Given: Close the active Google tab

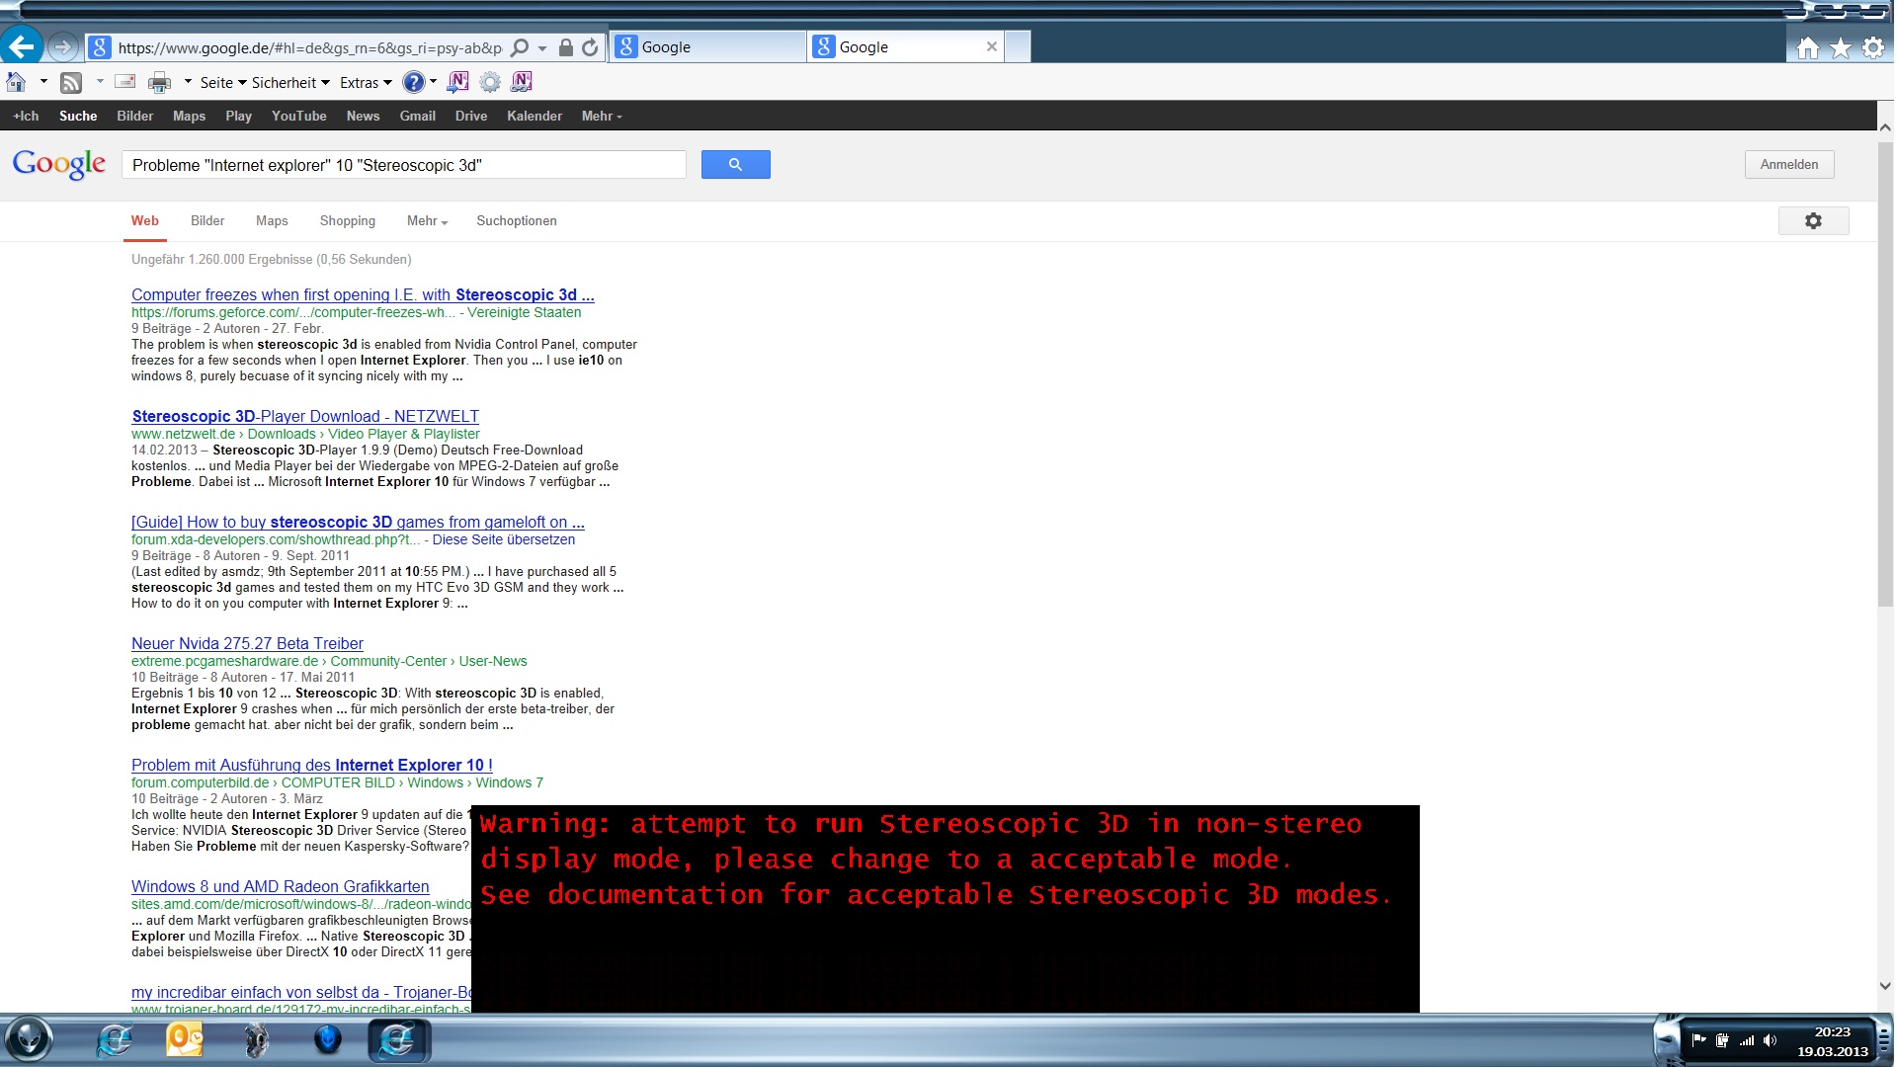Looking at the screenshot, I should click(x=992, y=46).
